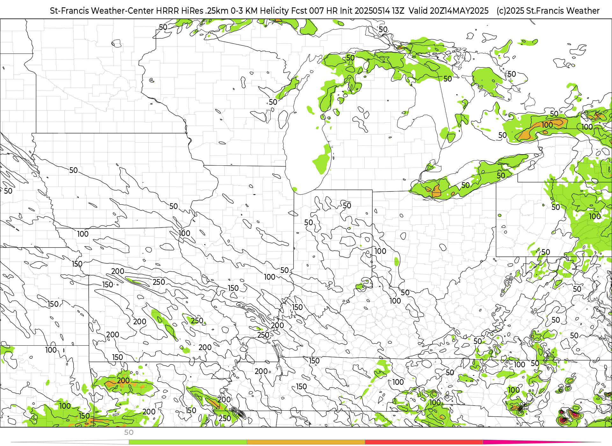Screen dimensions: 612x446
Task: Click the red segment of the color legend
Action: [x=424, y=442]
